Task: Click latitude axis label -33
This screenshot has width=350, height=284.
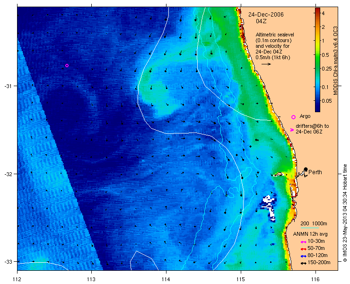Action: tap(8, 261)
